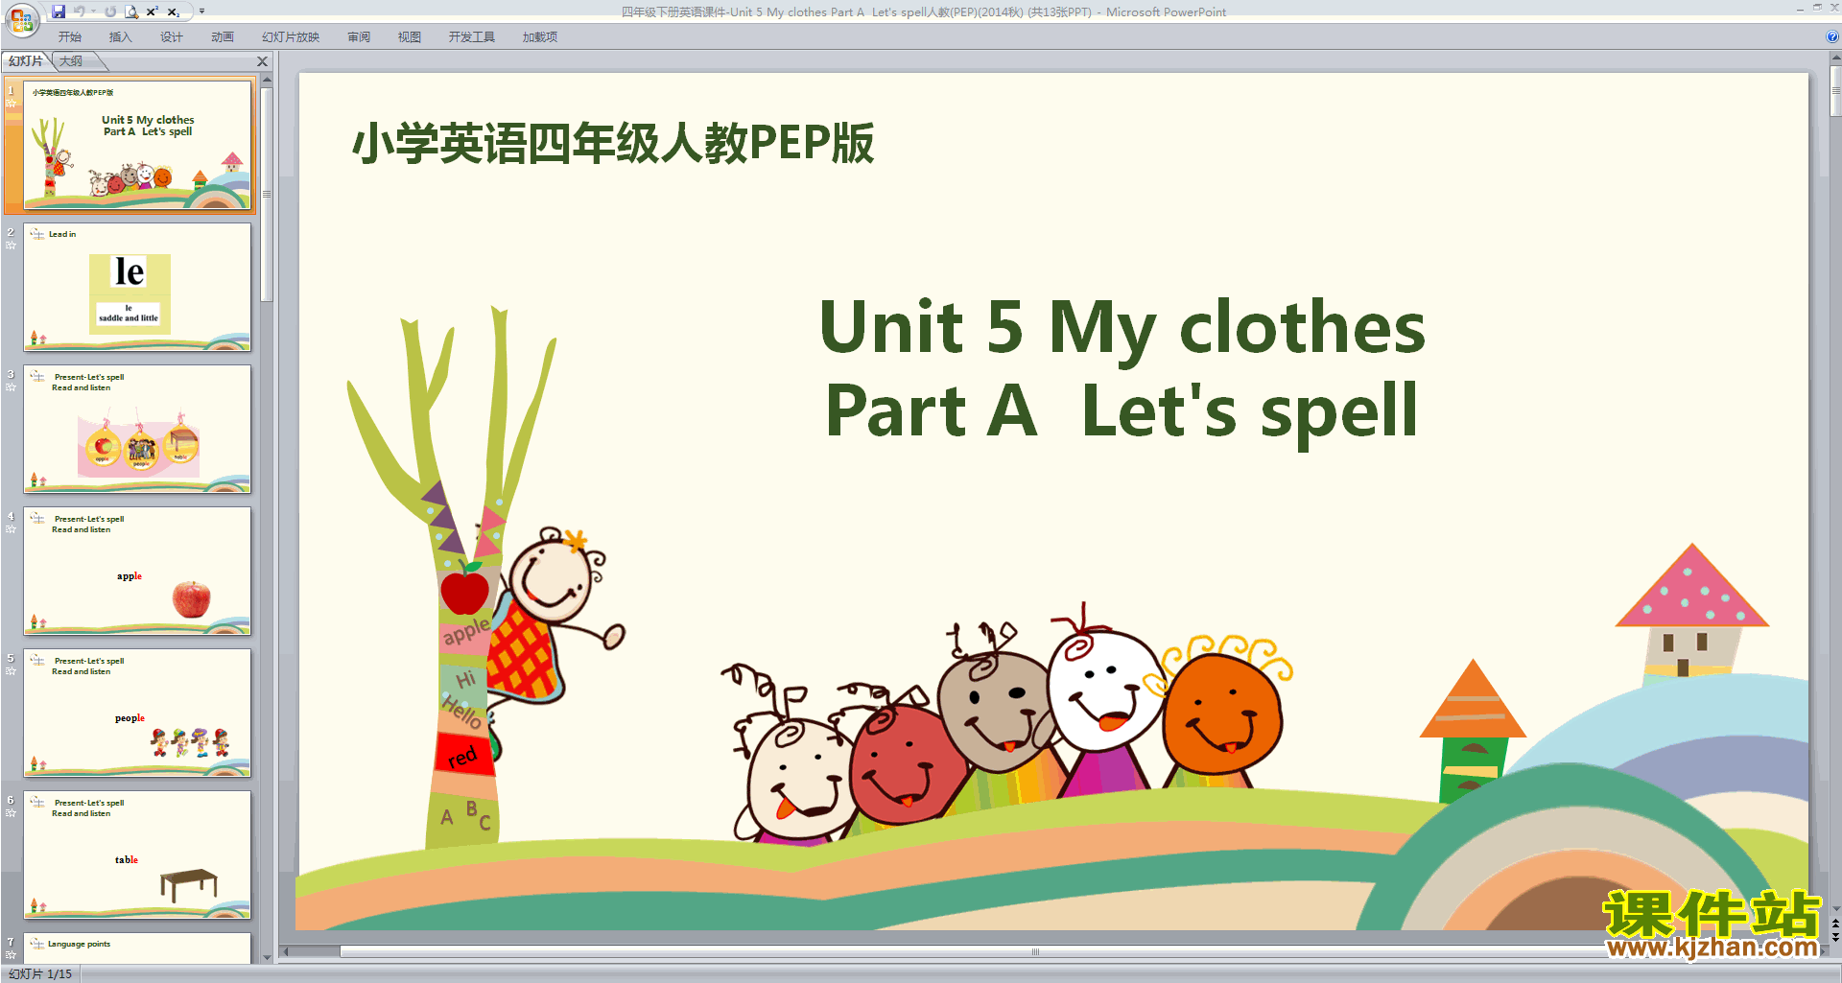
Task: Click horizontal scrollbar left arrow
Action: click(x=285, y=952)
